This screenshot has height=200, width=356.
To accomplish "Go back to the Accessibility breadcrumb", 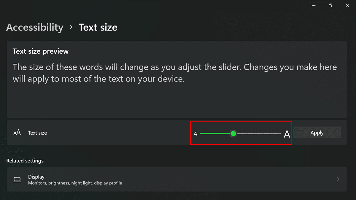I will click(x=35, y=27).
